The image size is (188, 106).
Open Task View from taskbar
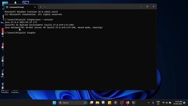pos(91,103)
